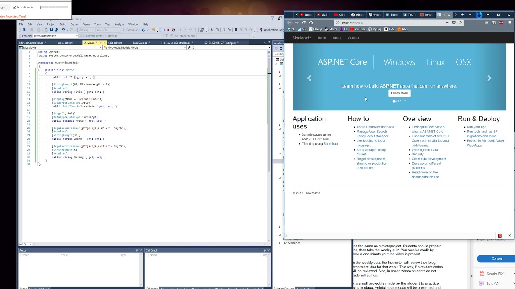Go to Firefox home page icon
The width and height of the screenshot is (515, 289).
tap(311, 23)
